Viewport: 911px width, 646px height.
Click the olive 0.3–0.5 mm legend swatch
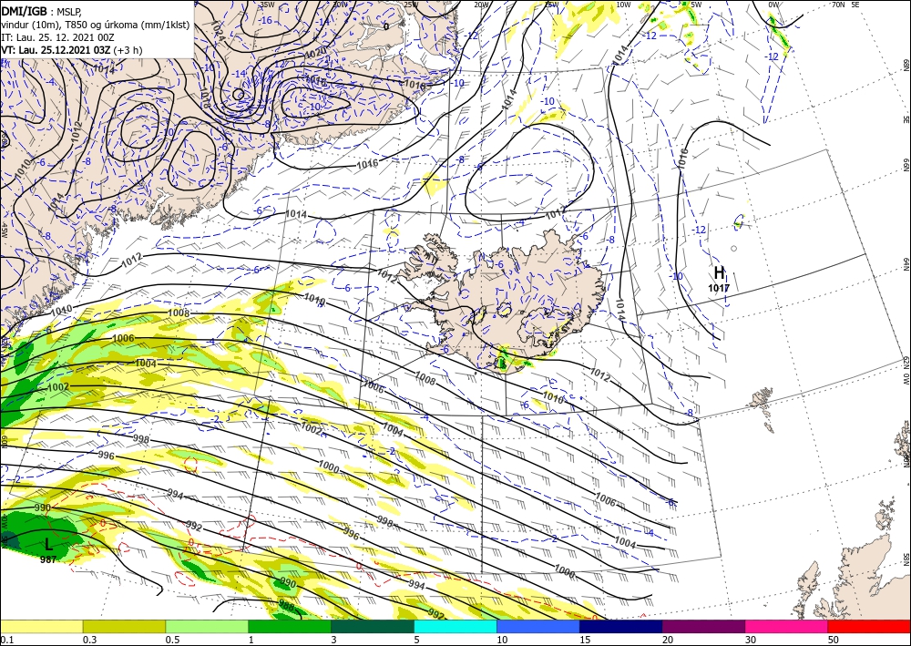124,626
